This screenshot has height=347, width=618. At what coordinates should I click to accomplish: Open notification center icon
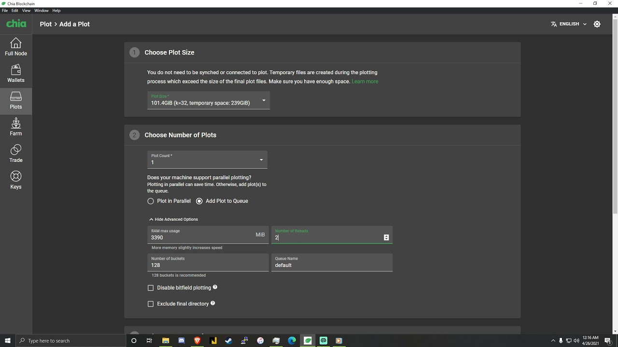point(608,341)
